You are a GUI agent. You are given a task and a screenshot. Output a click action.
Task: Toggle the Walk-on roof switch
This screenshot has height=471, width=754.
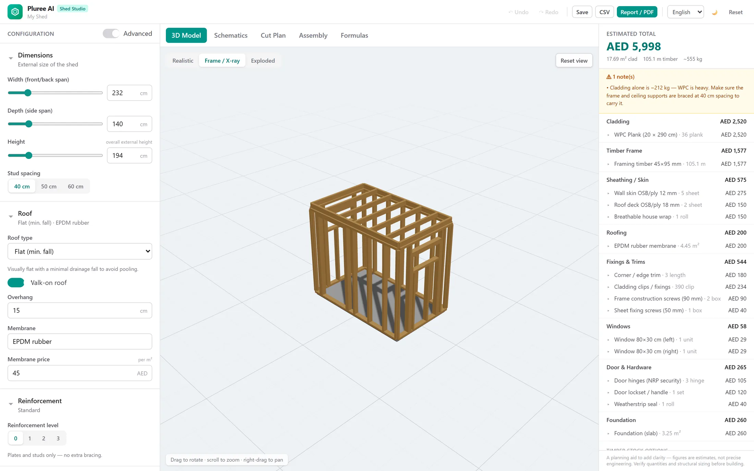(x=16, y=283)
